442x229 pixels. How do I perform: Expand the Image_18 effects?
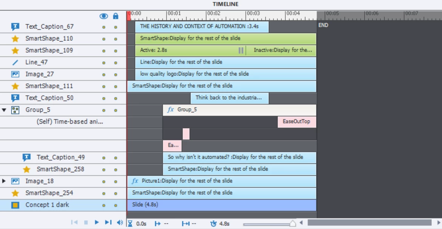(4, 181)
